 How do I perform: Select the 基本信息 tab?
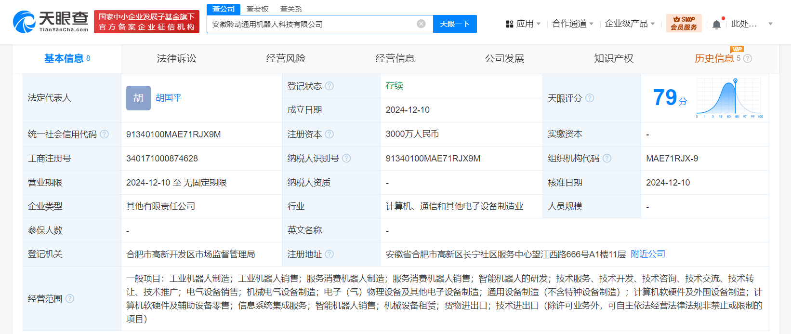[67, 59]
